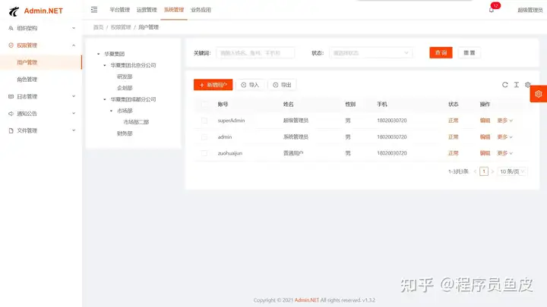Edit the superAdmin row via 编辑
The width and height of the screenshot is (547, 307).
point(485,121)
